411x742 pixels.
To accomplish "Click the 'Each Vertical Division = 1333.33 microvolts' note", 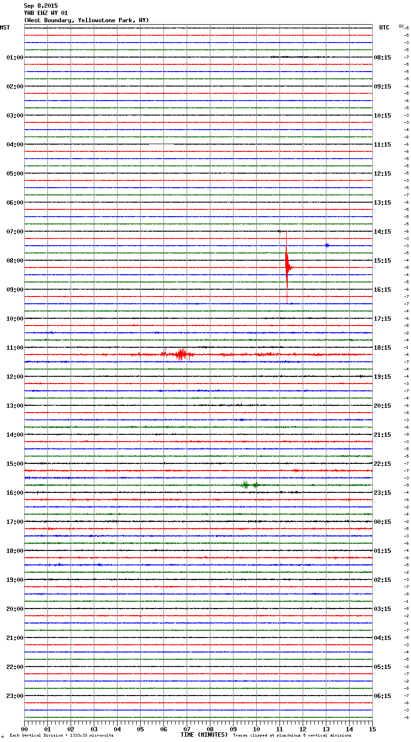I will tap(61, 736).
